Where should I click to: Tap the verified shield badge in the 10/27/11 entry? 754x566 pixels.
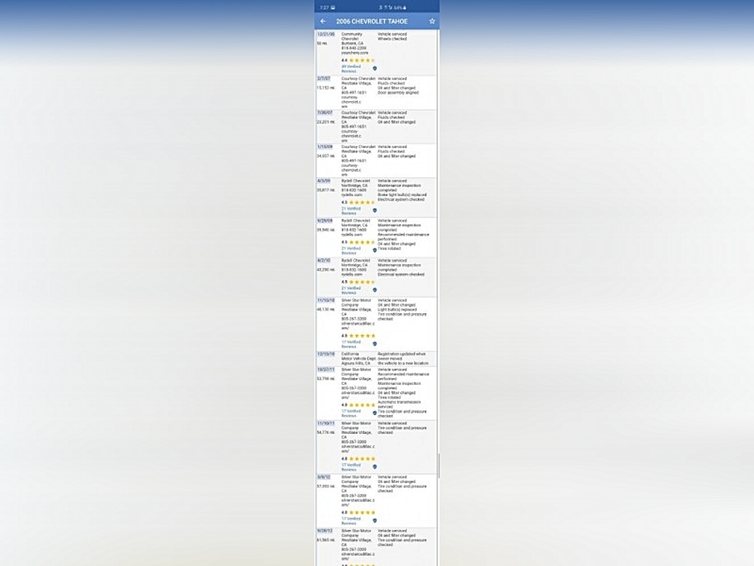tap(375, 413)
